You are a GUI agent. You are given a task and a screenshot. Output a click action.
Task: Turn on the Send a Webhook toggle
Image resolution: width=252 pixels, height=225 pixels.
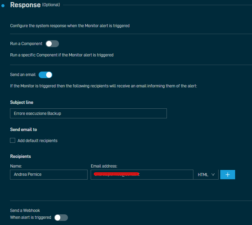(61, 217)
